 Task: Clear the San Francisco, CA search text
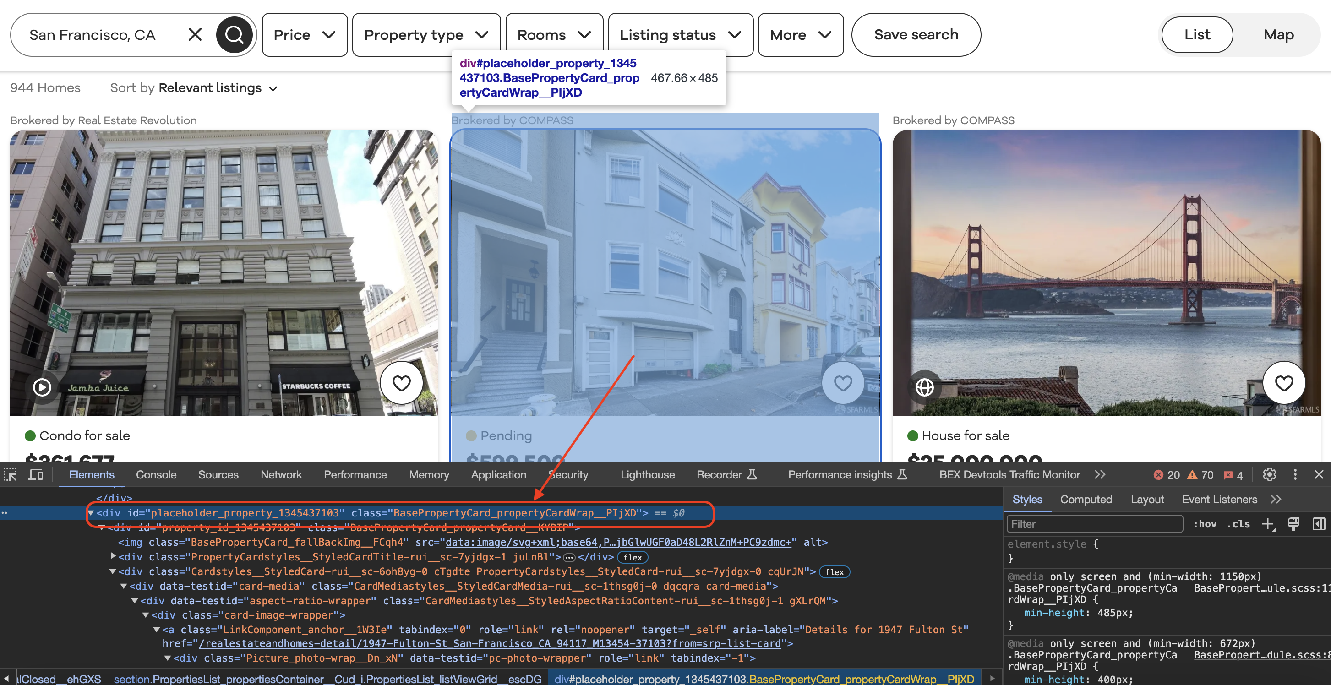[x=195, y=35]
